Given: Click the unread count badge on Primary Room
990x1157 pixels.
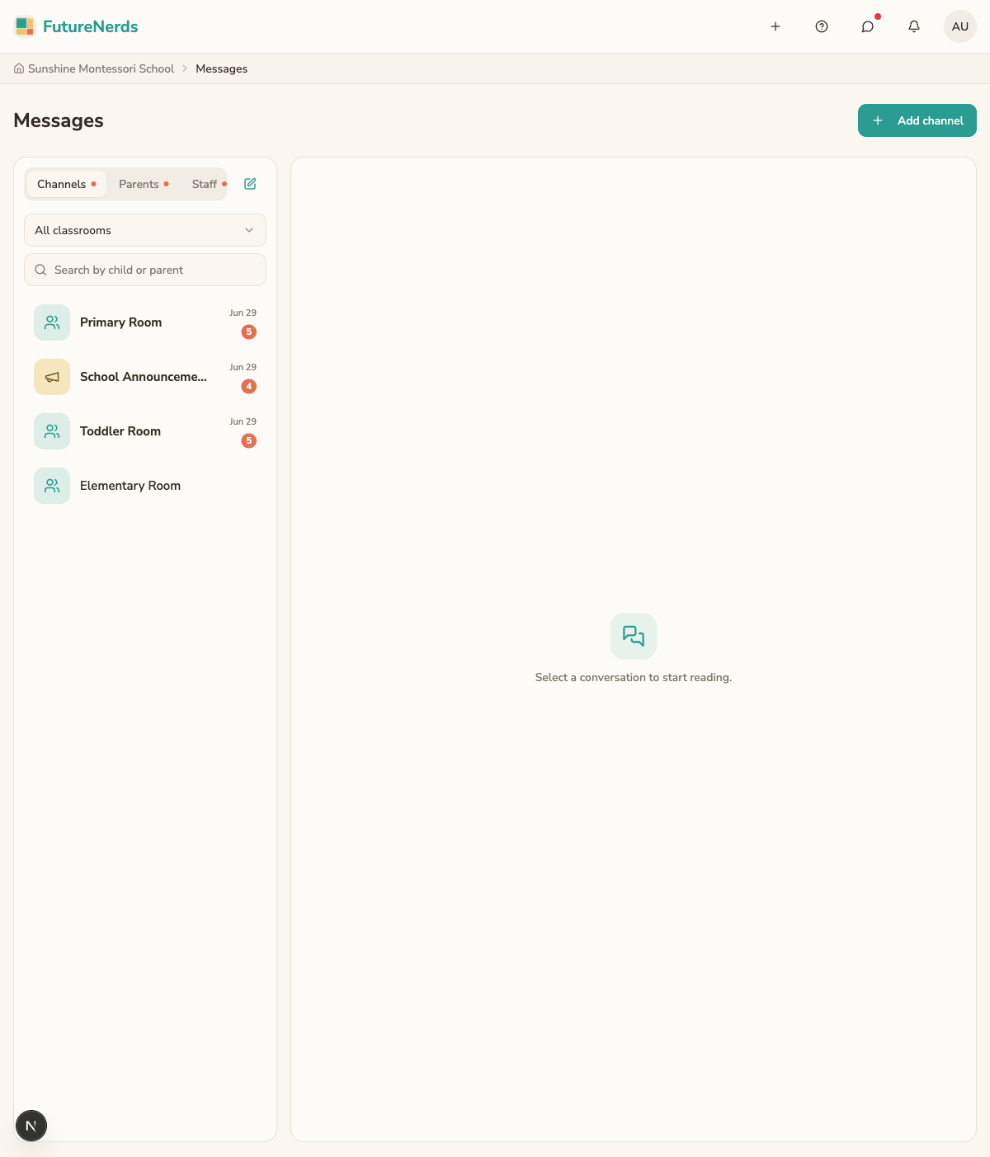Looking at the screenshot, I should click(249, 332).
